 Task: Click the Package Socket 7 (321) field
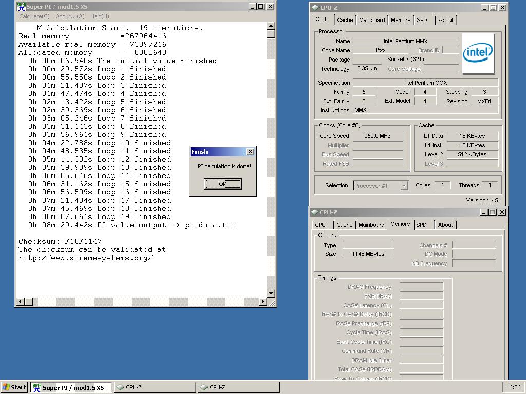(406, 60)
